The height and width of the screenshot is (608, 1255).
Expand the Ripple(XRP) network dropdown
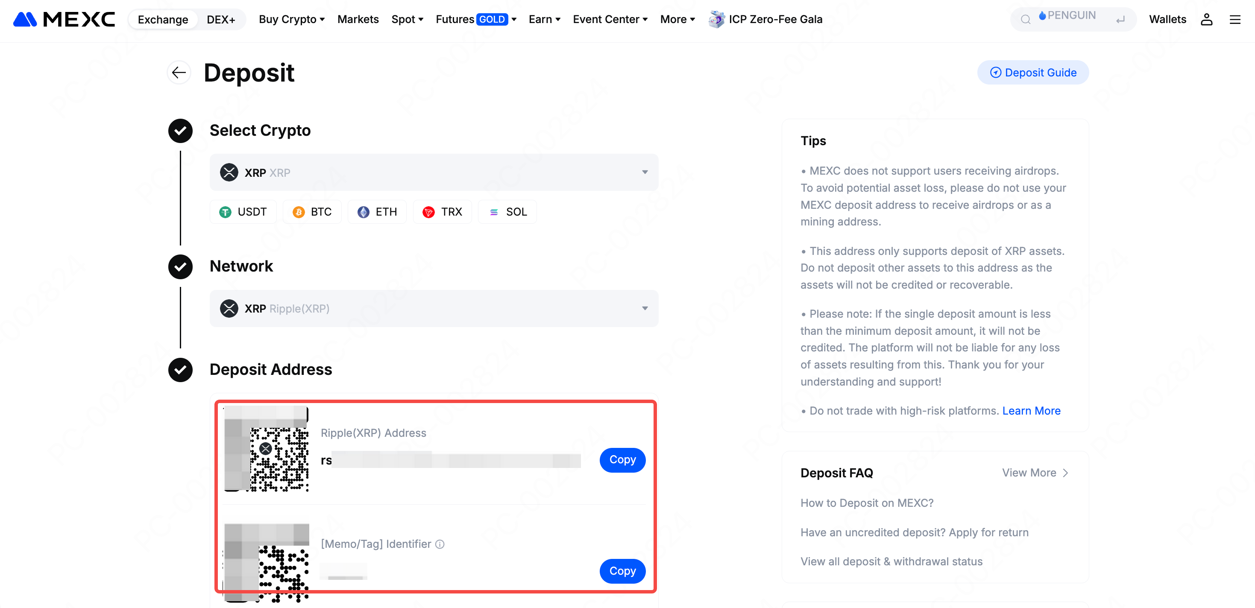tap(434, 308)
